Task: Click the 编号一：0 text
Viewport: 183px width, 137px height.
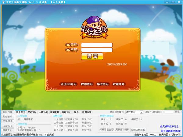Action: [x=106, y=119]
